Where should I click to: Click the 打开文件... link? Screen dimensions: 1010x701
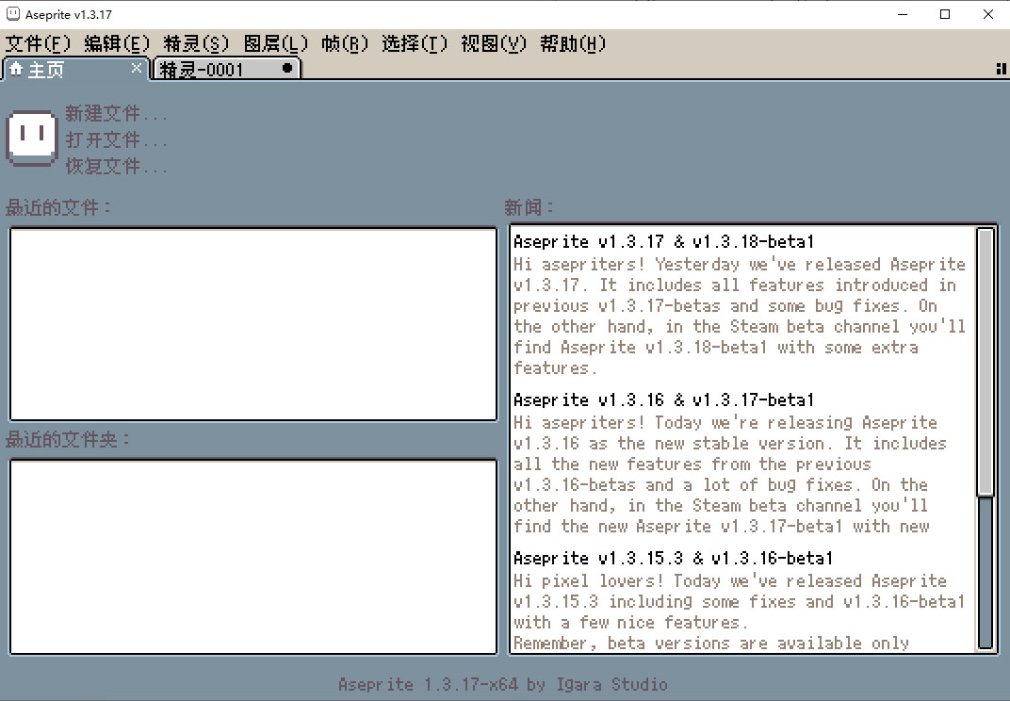(116, 139)
